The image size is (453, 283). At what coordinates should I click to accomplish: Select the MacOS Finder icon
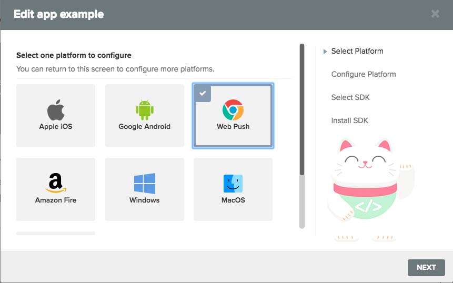coord(233,184)
